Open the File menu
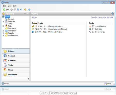This screenshot has width=116, height=95. click(x=5, y=6)
